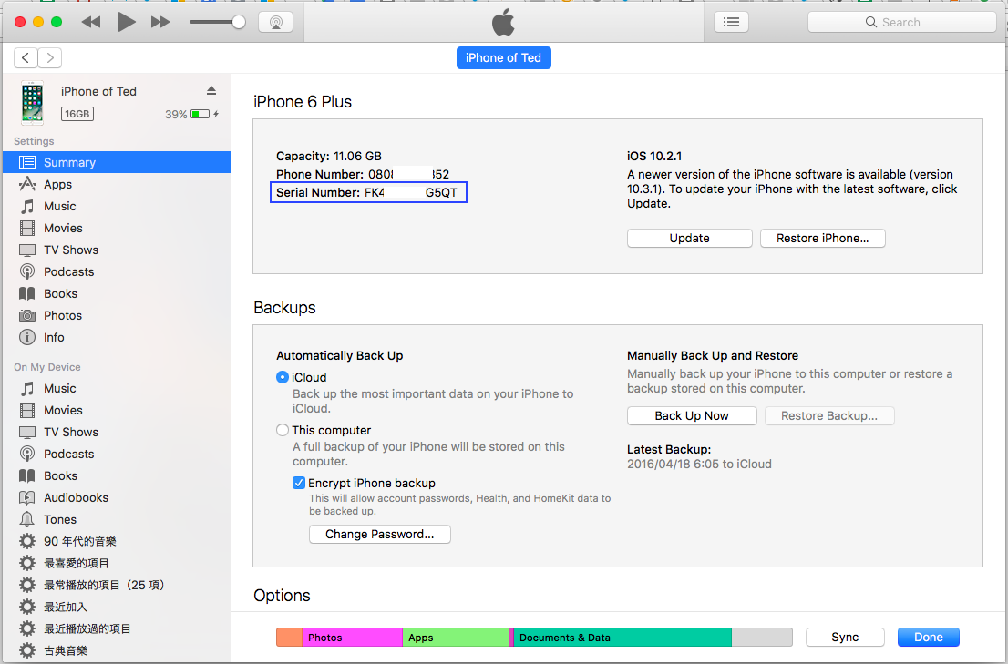This screenshot has height=664, width=1008.
Task: Open the list view icon beside Search
Action: (x=731, y=22)
